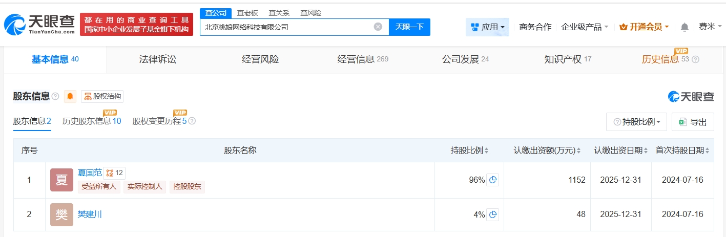
Task: Open shareholder link 樊建川
Action: coord(90,214)
